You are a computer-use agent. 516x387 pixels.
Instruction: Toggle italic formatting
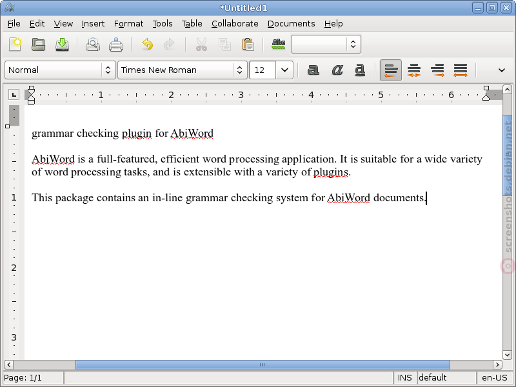click(337, 70)
